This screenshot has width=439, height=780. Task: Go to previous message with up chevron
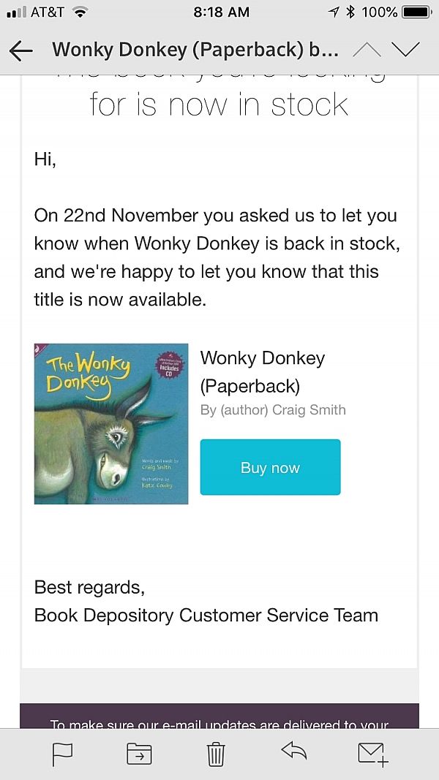click(367, 50)
